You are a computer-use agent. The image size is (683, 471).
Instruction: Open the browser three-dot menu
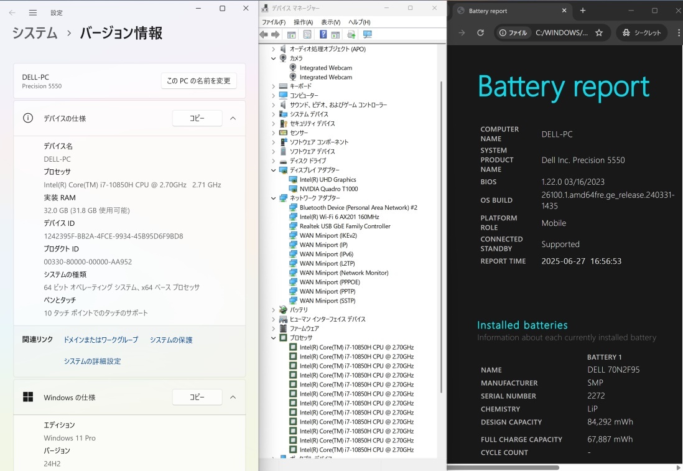point(678,33)
